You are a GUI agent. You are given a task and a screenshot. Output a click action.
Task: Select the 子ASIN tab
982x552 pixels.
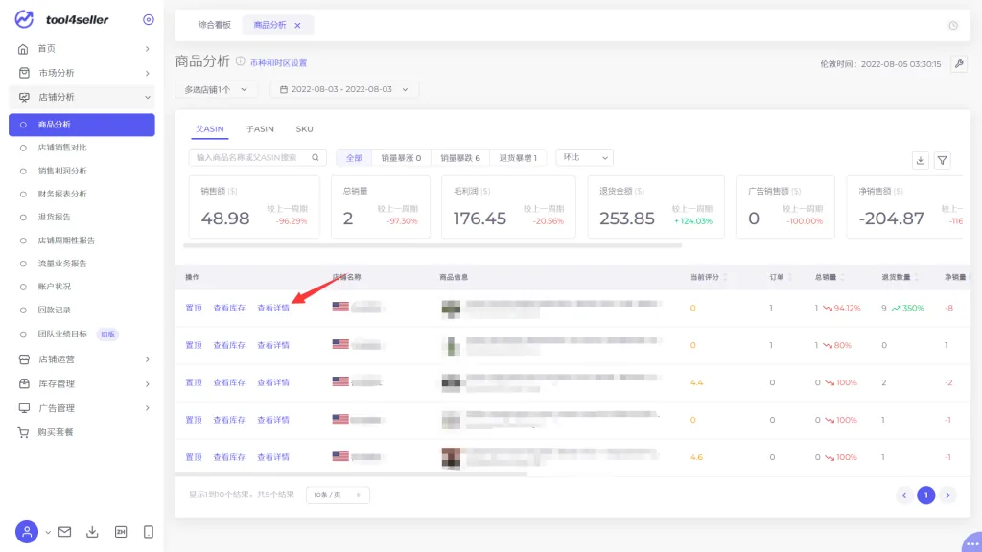pyautogui.click(x=260, y=129)
